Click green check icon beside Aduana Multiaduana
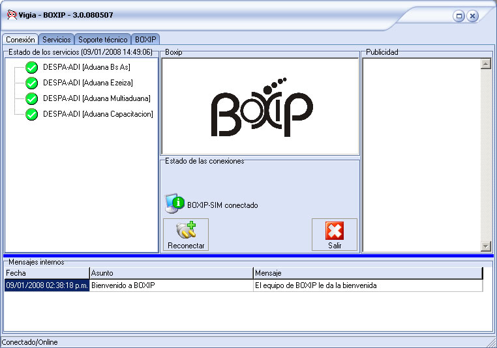497x348 pixels. coord(31,98)
